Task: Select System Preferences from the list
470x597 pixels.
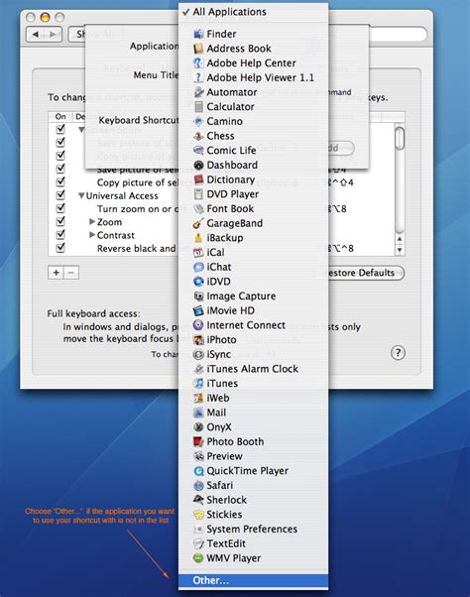Action: pos(253,529)
